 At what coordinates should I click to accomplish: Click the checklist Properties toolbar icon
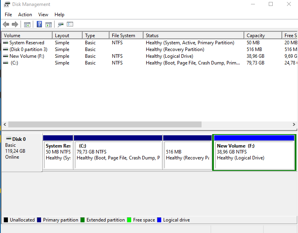click(70, 25)
